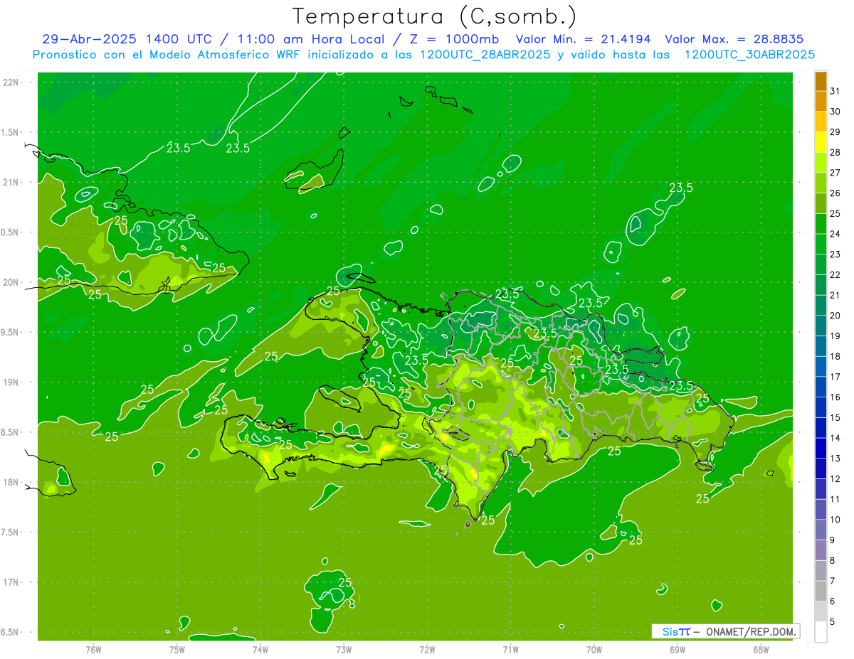Click legend value 31 on color bar
The height and width of the screenshot is (659, 854).
click(835, 91)
